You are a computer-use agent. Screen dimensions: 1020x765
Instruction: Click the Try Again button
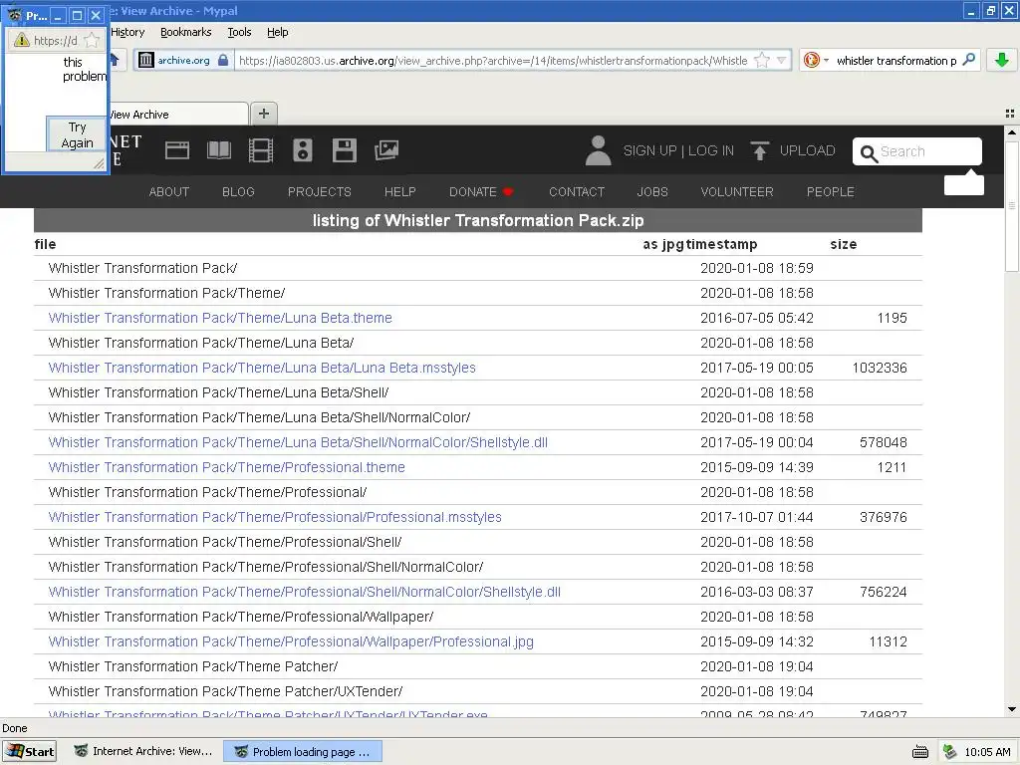[x=77, y=134]
